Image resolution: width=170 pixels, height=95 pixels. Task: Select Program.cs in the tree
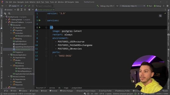(19, 52)
